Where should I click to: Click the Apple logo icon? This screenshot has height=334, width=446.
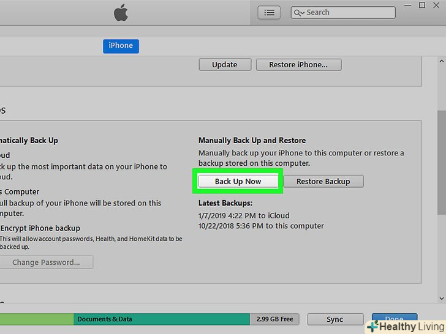(121, 12)
